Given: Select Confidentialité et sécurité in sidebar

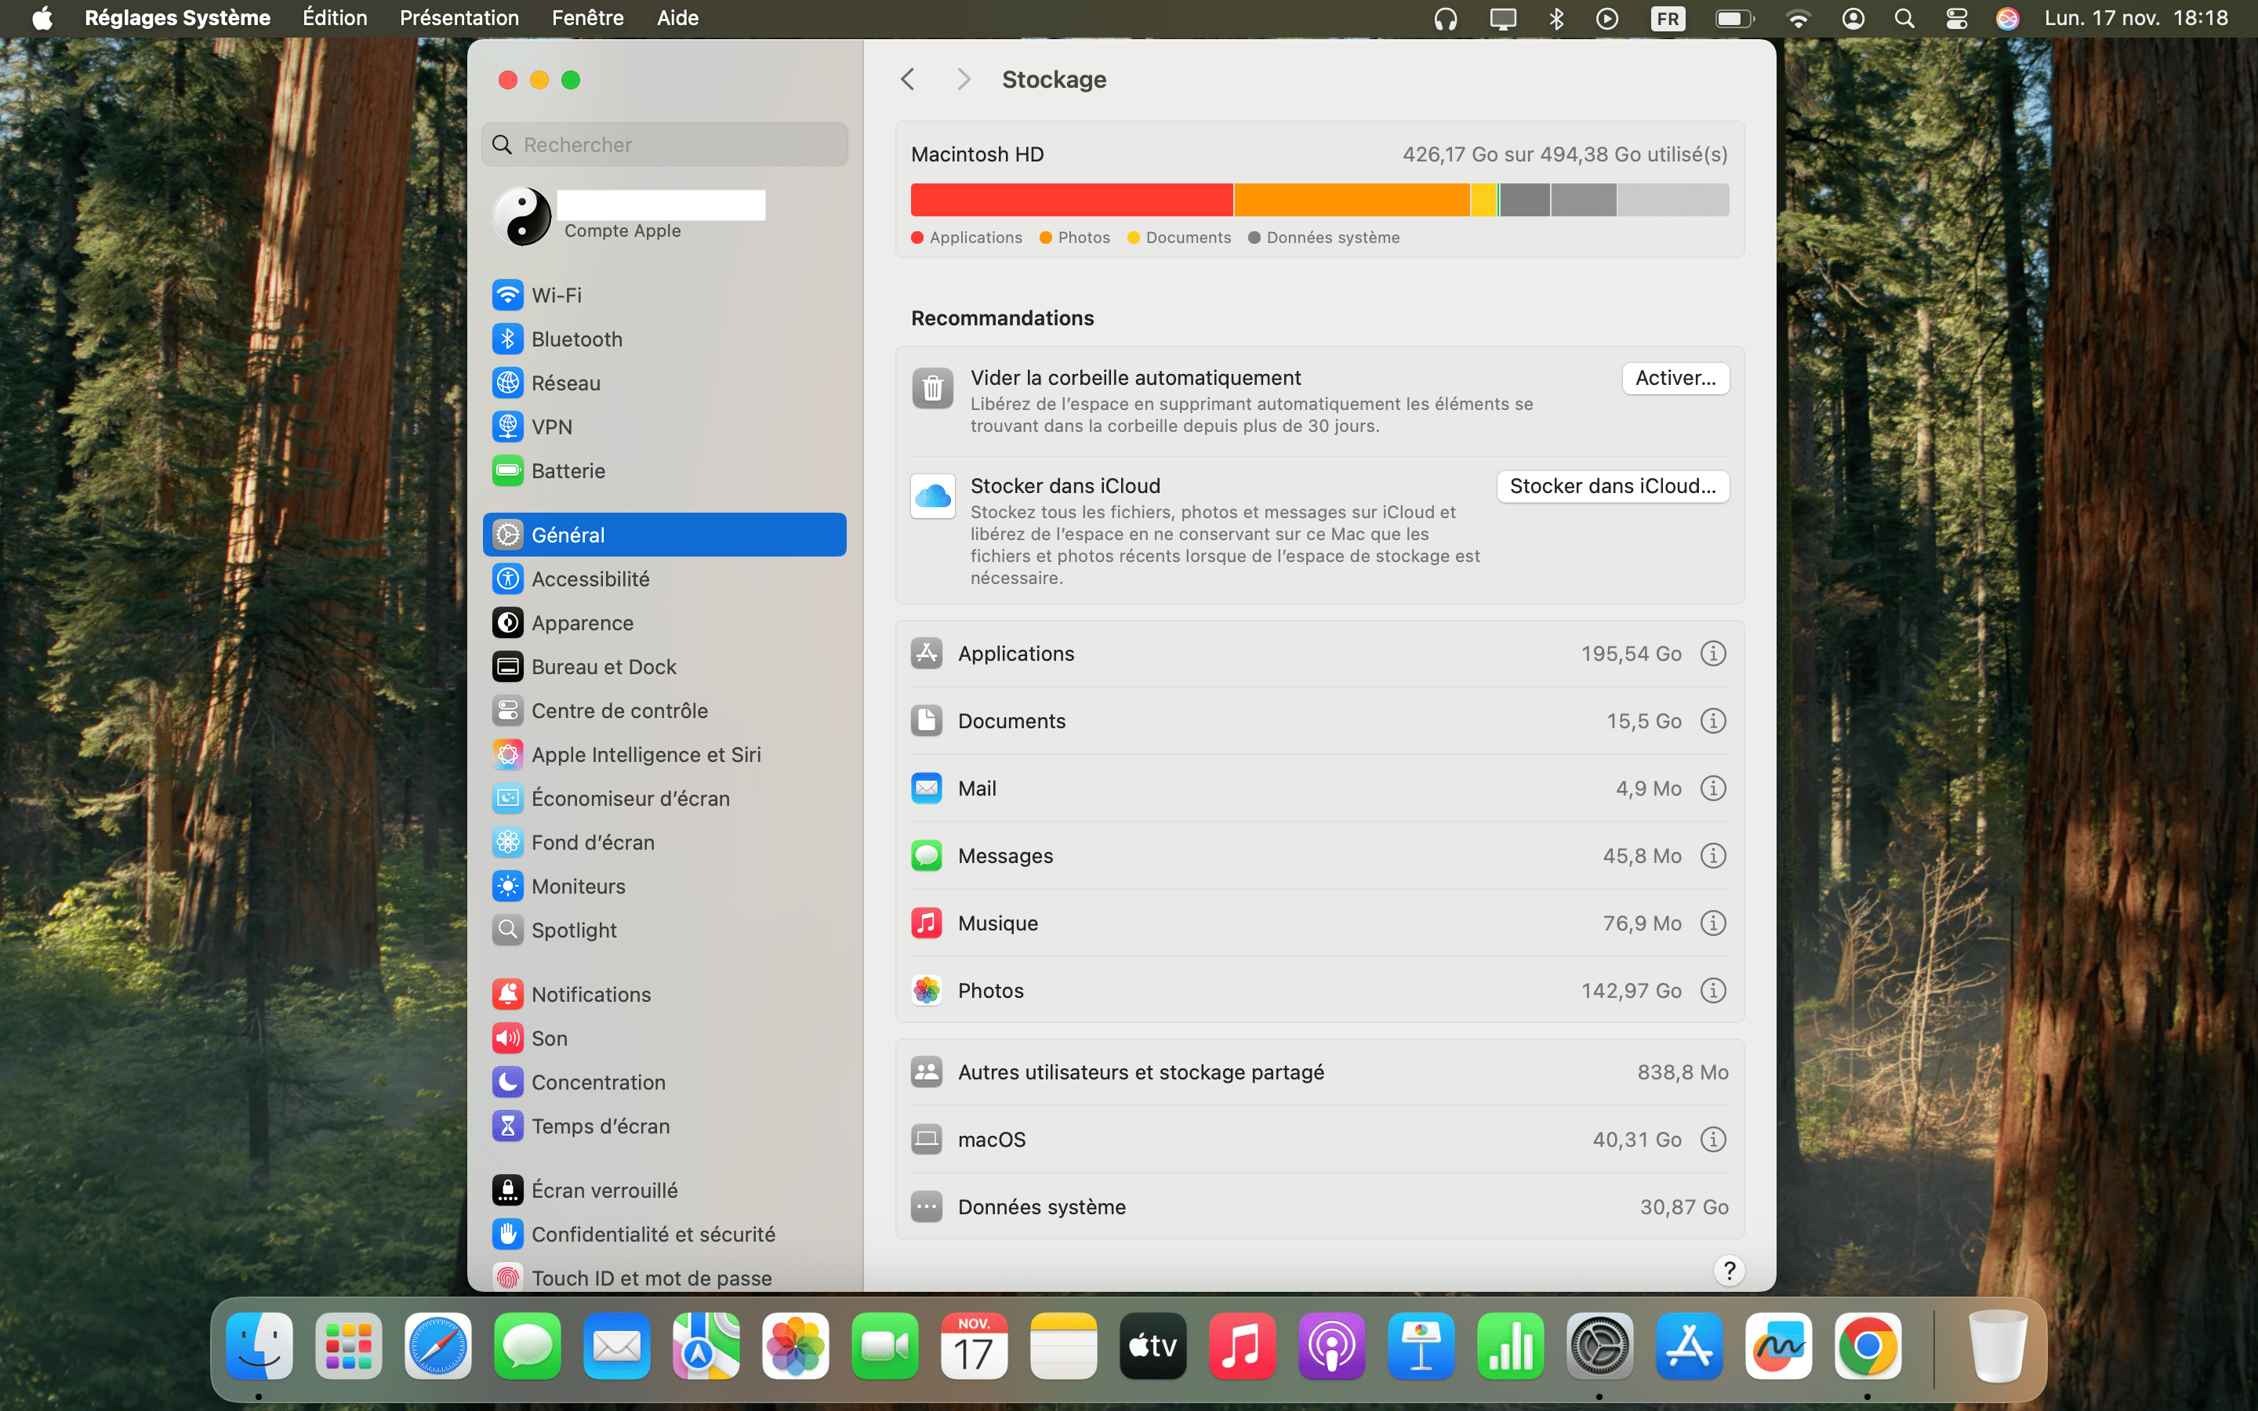Looking at the screenshot, I should [652, 1235].
